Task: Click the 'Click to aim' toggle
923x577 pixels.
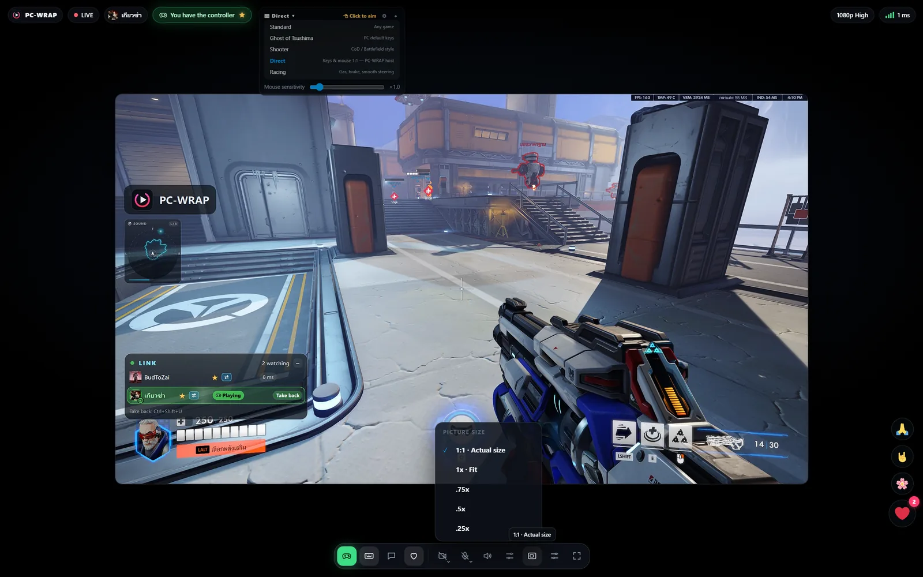Action: coord(359,16)
